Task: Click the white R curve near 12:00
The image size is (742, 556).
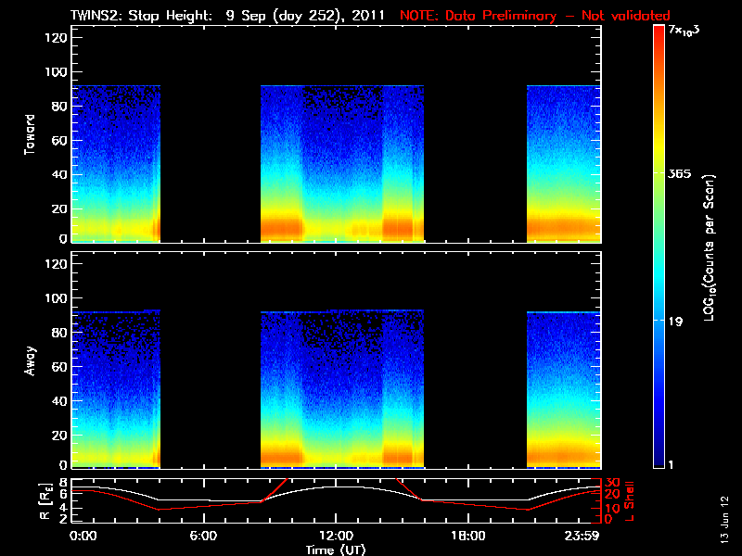Action: (x=335, y=485)
